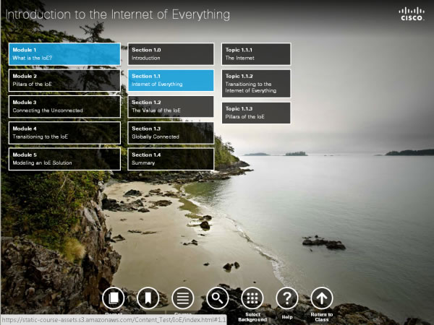This screenshot has width=434, height=325.
Task: Select Module 1 What is the IoE?
Action: click(64, 53)
